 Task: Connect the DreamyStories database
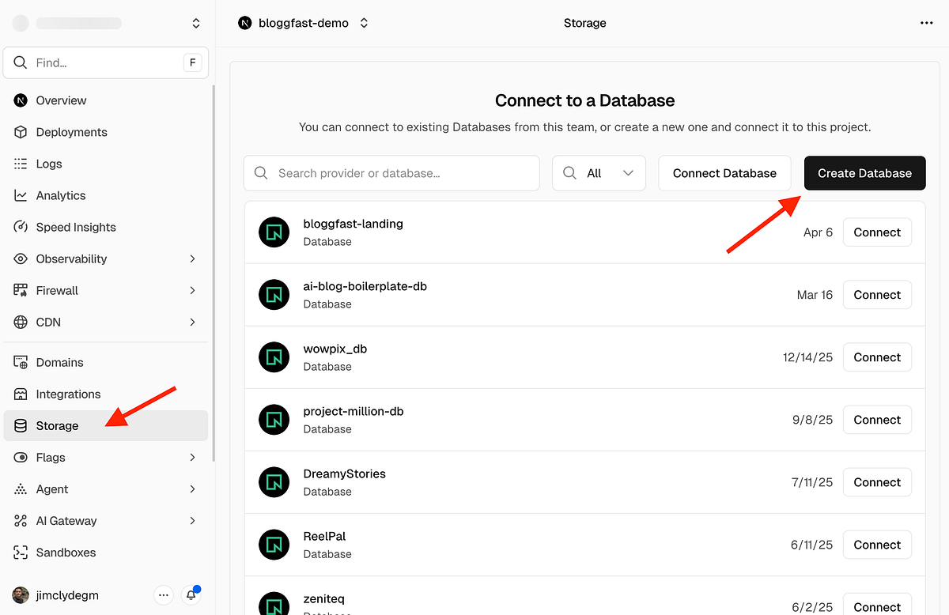[x=877, y=482]
